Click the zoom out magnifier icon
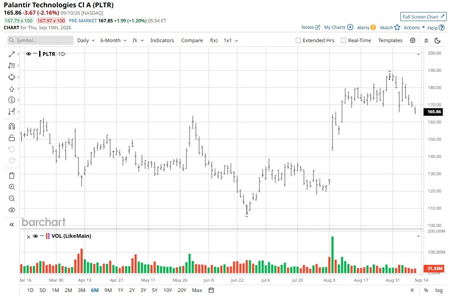 pos(12,198)
